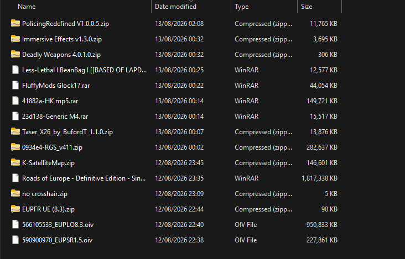Select the file name Deadly Weapons 4.0.1.0.zip
The image size is (405, 259).
pos(61,55)
